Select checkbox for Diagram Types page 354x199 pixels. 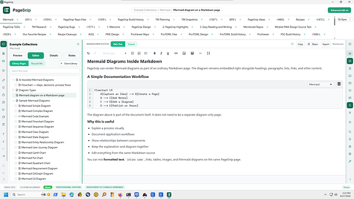click(13, 90)
